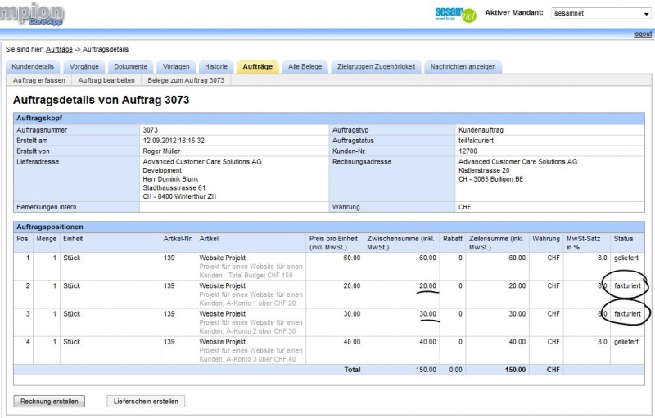Click the Kunden-Nr. value 12700
This screenshot has height=418, width=655.
pyautogui.click(x=468, y=151)
